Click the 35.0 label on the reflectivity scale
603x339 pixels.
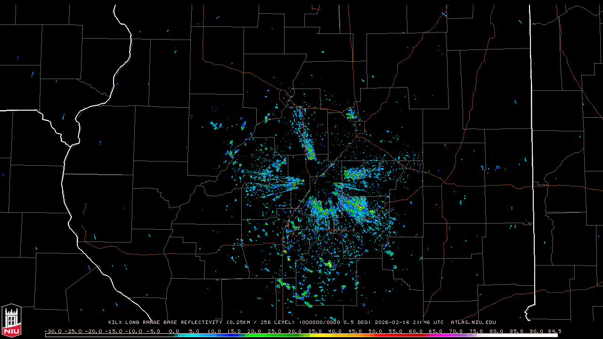coord(315,331)
